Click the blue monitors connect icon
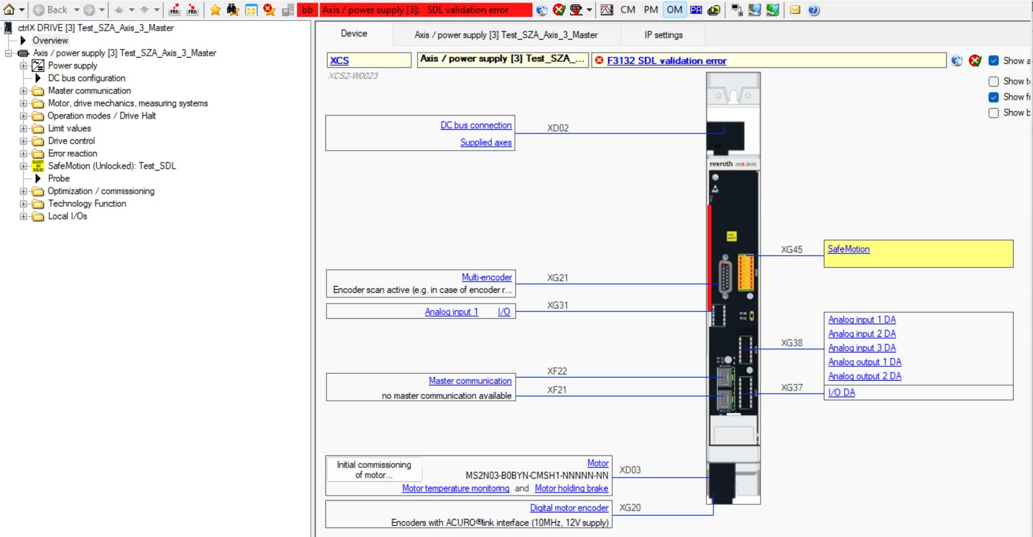 pyautogui.click(x=755, y=10)
